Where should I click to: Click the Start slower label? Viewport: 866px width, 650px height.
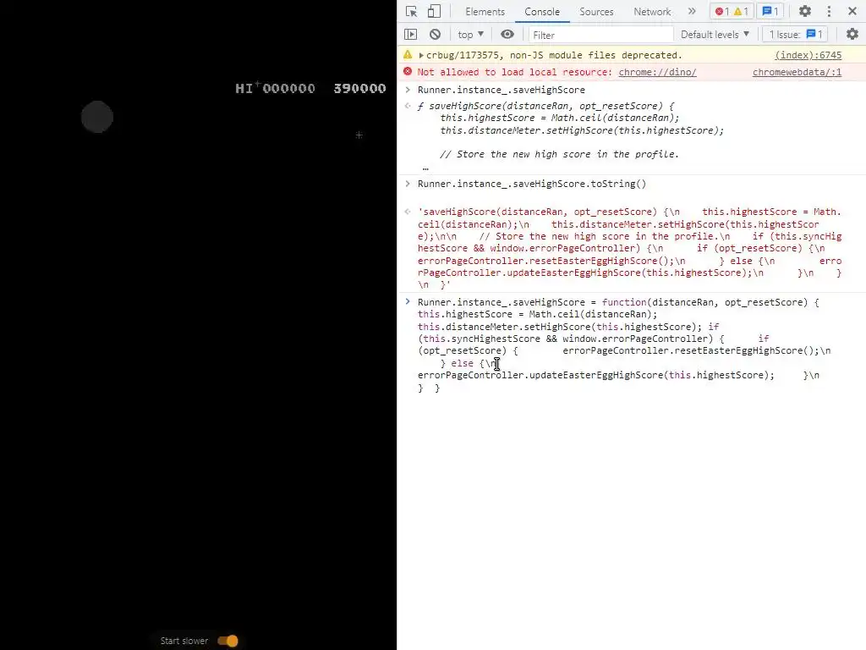(x=184, y=641)
